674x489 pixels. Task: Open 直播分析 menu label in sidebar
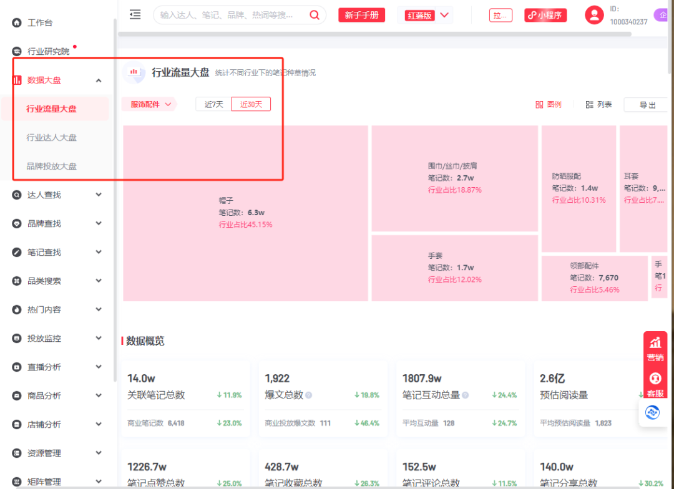pos(44,367)
